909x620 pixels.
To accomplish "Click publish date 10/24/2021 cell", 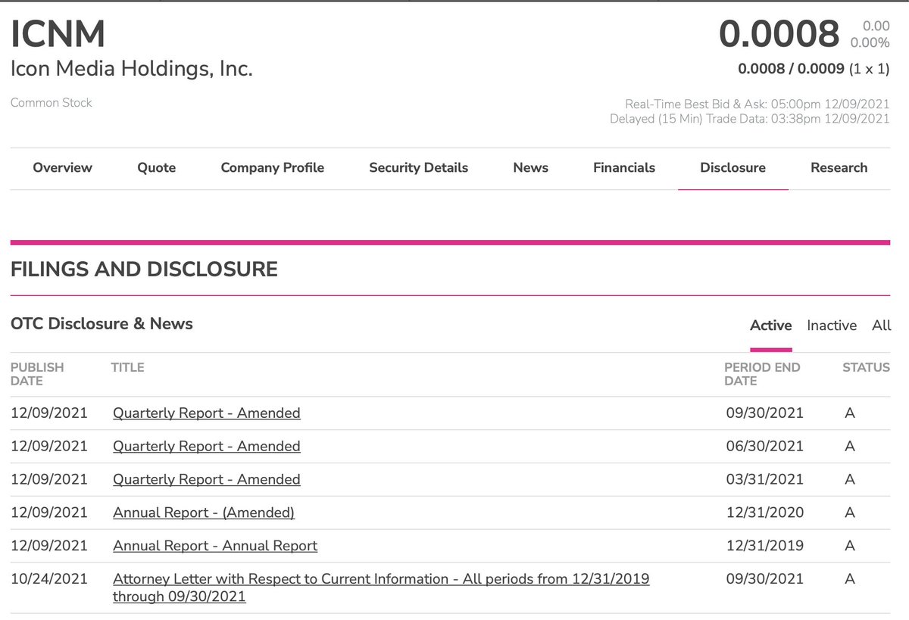I will [x=49, y=579].
